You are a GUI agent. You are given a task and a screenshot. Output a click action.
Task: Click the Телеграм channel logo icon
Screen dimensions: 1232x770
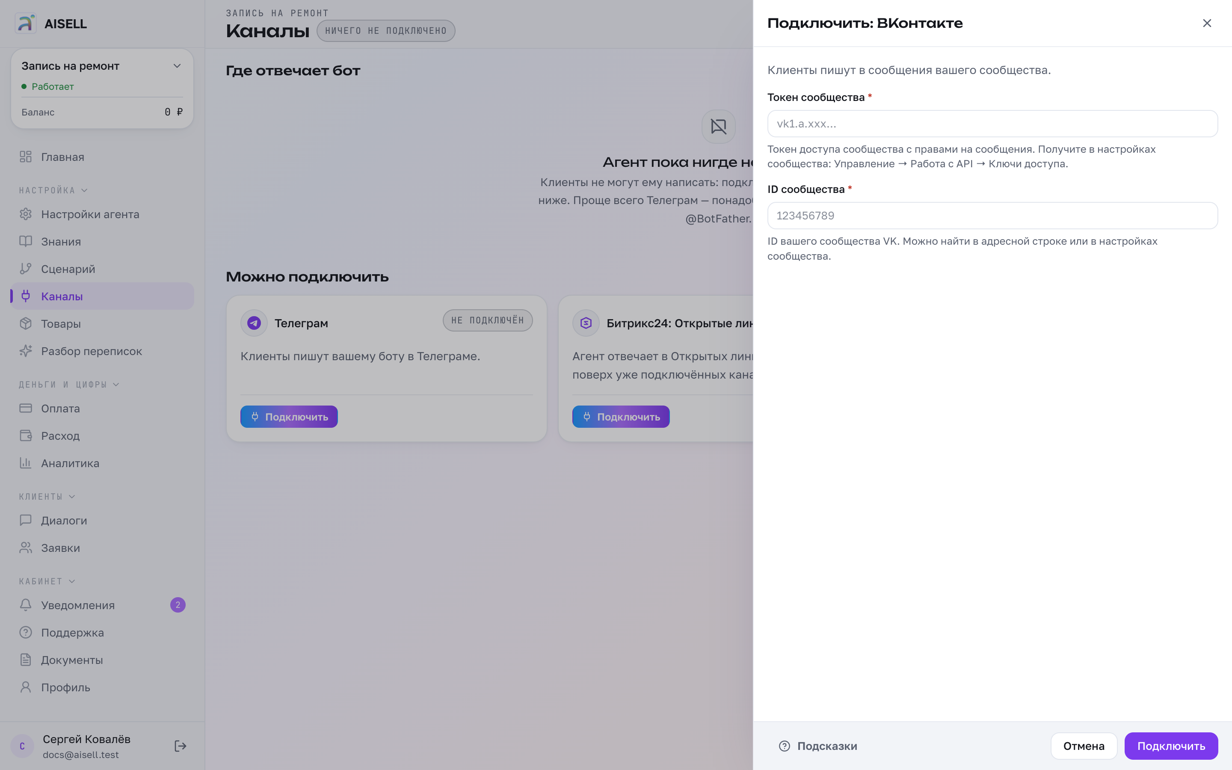254,323
